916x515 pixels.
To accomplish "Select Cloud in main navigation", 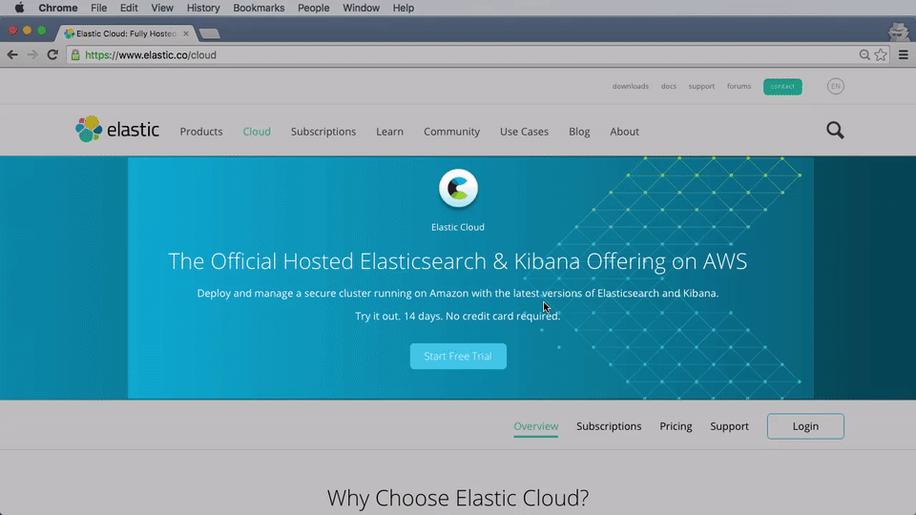I will pos(257,132).
